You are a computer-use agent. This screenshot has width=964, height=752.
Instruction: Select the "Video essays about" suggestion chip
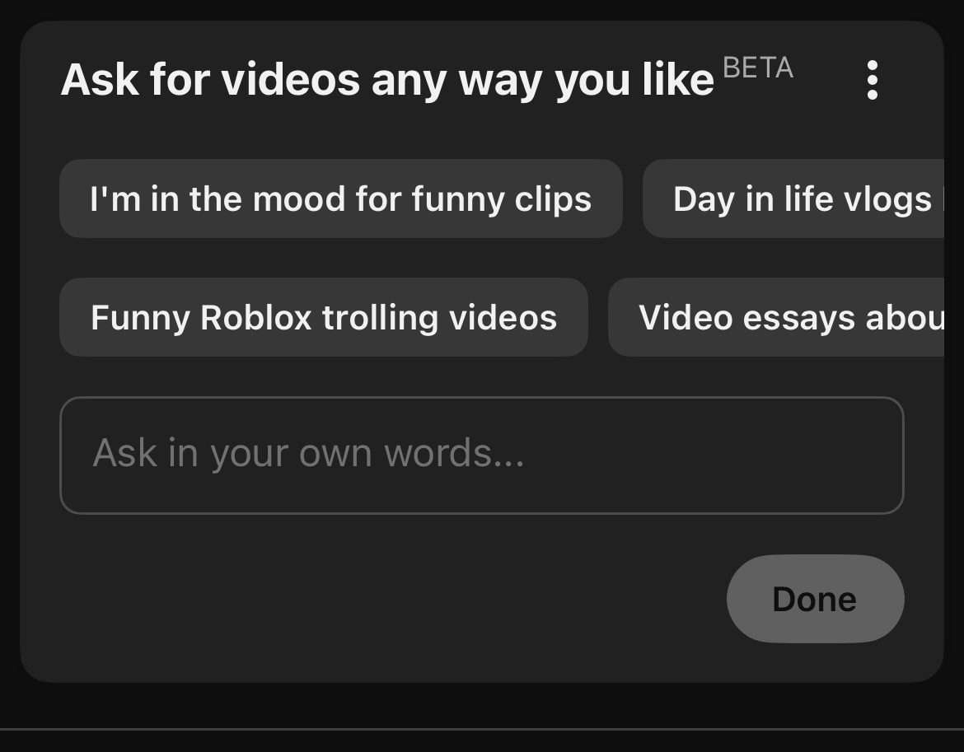(x=783, y=317)
